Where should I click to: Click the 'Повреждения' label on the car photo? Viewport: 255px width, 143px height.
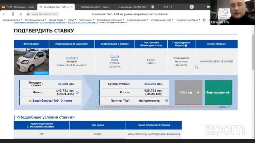tap(41, 73)
